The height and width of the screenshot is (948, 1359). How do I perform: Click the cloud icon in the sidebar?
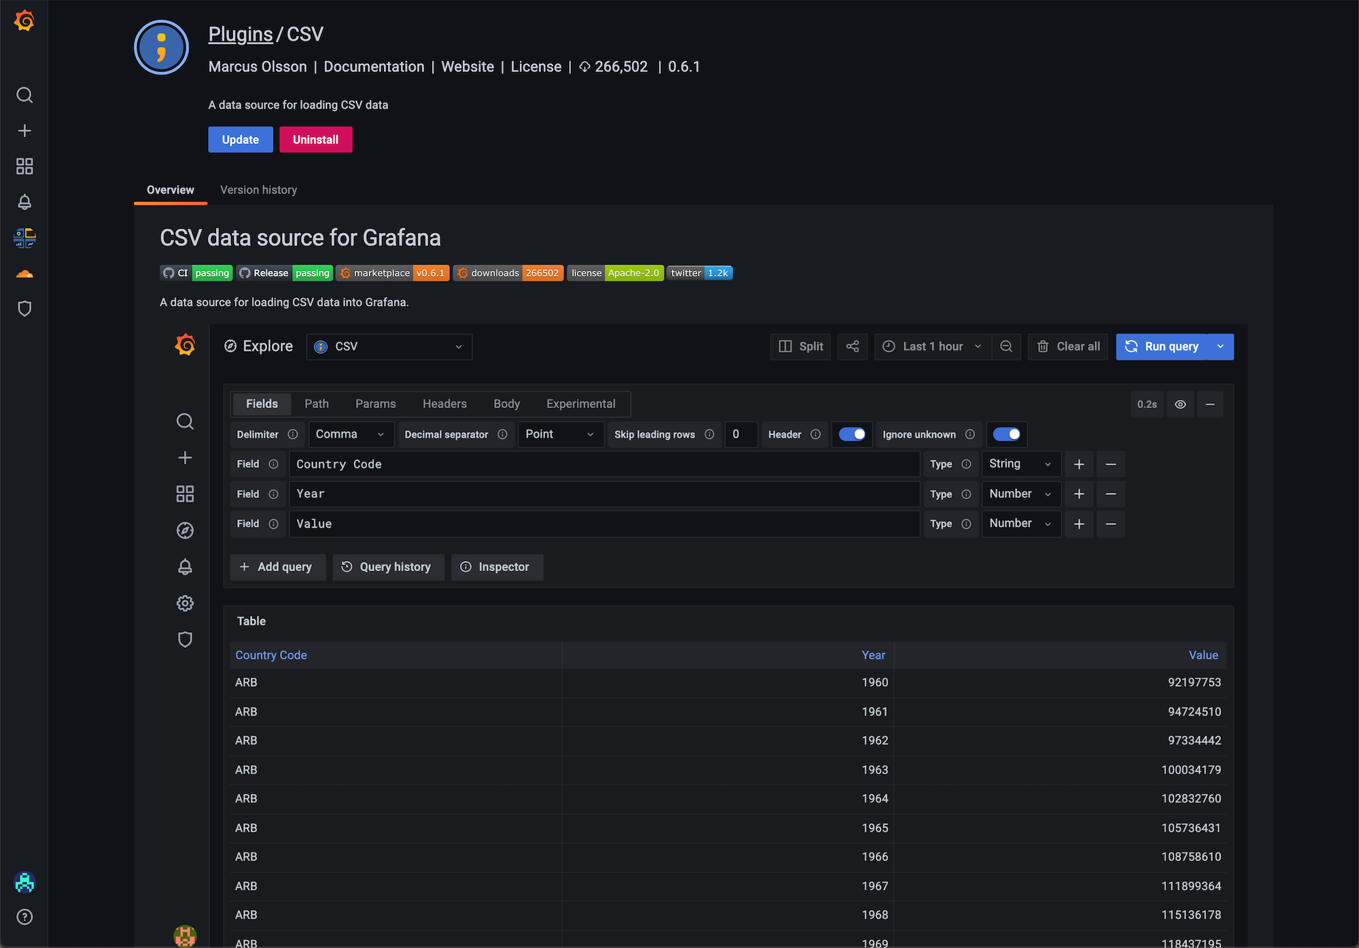coord(24,274)
